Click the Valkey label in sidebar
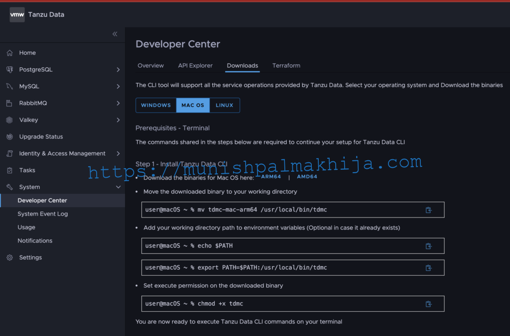510x336 pixels. pos(28,120)
